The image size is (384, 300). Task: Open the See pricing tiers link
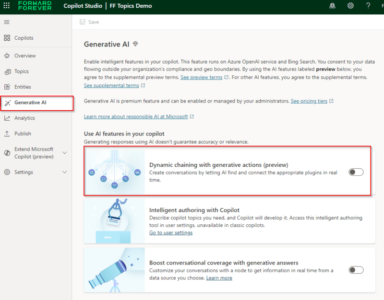point(309,101)
